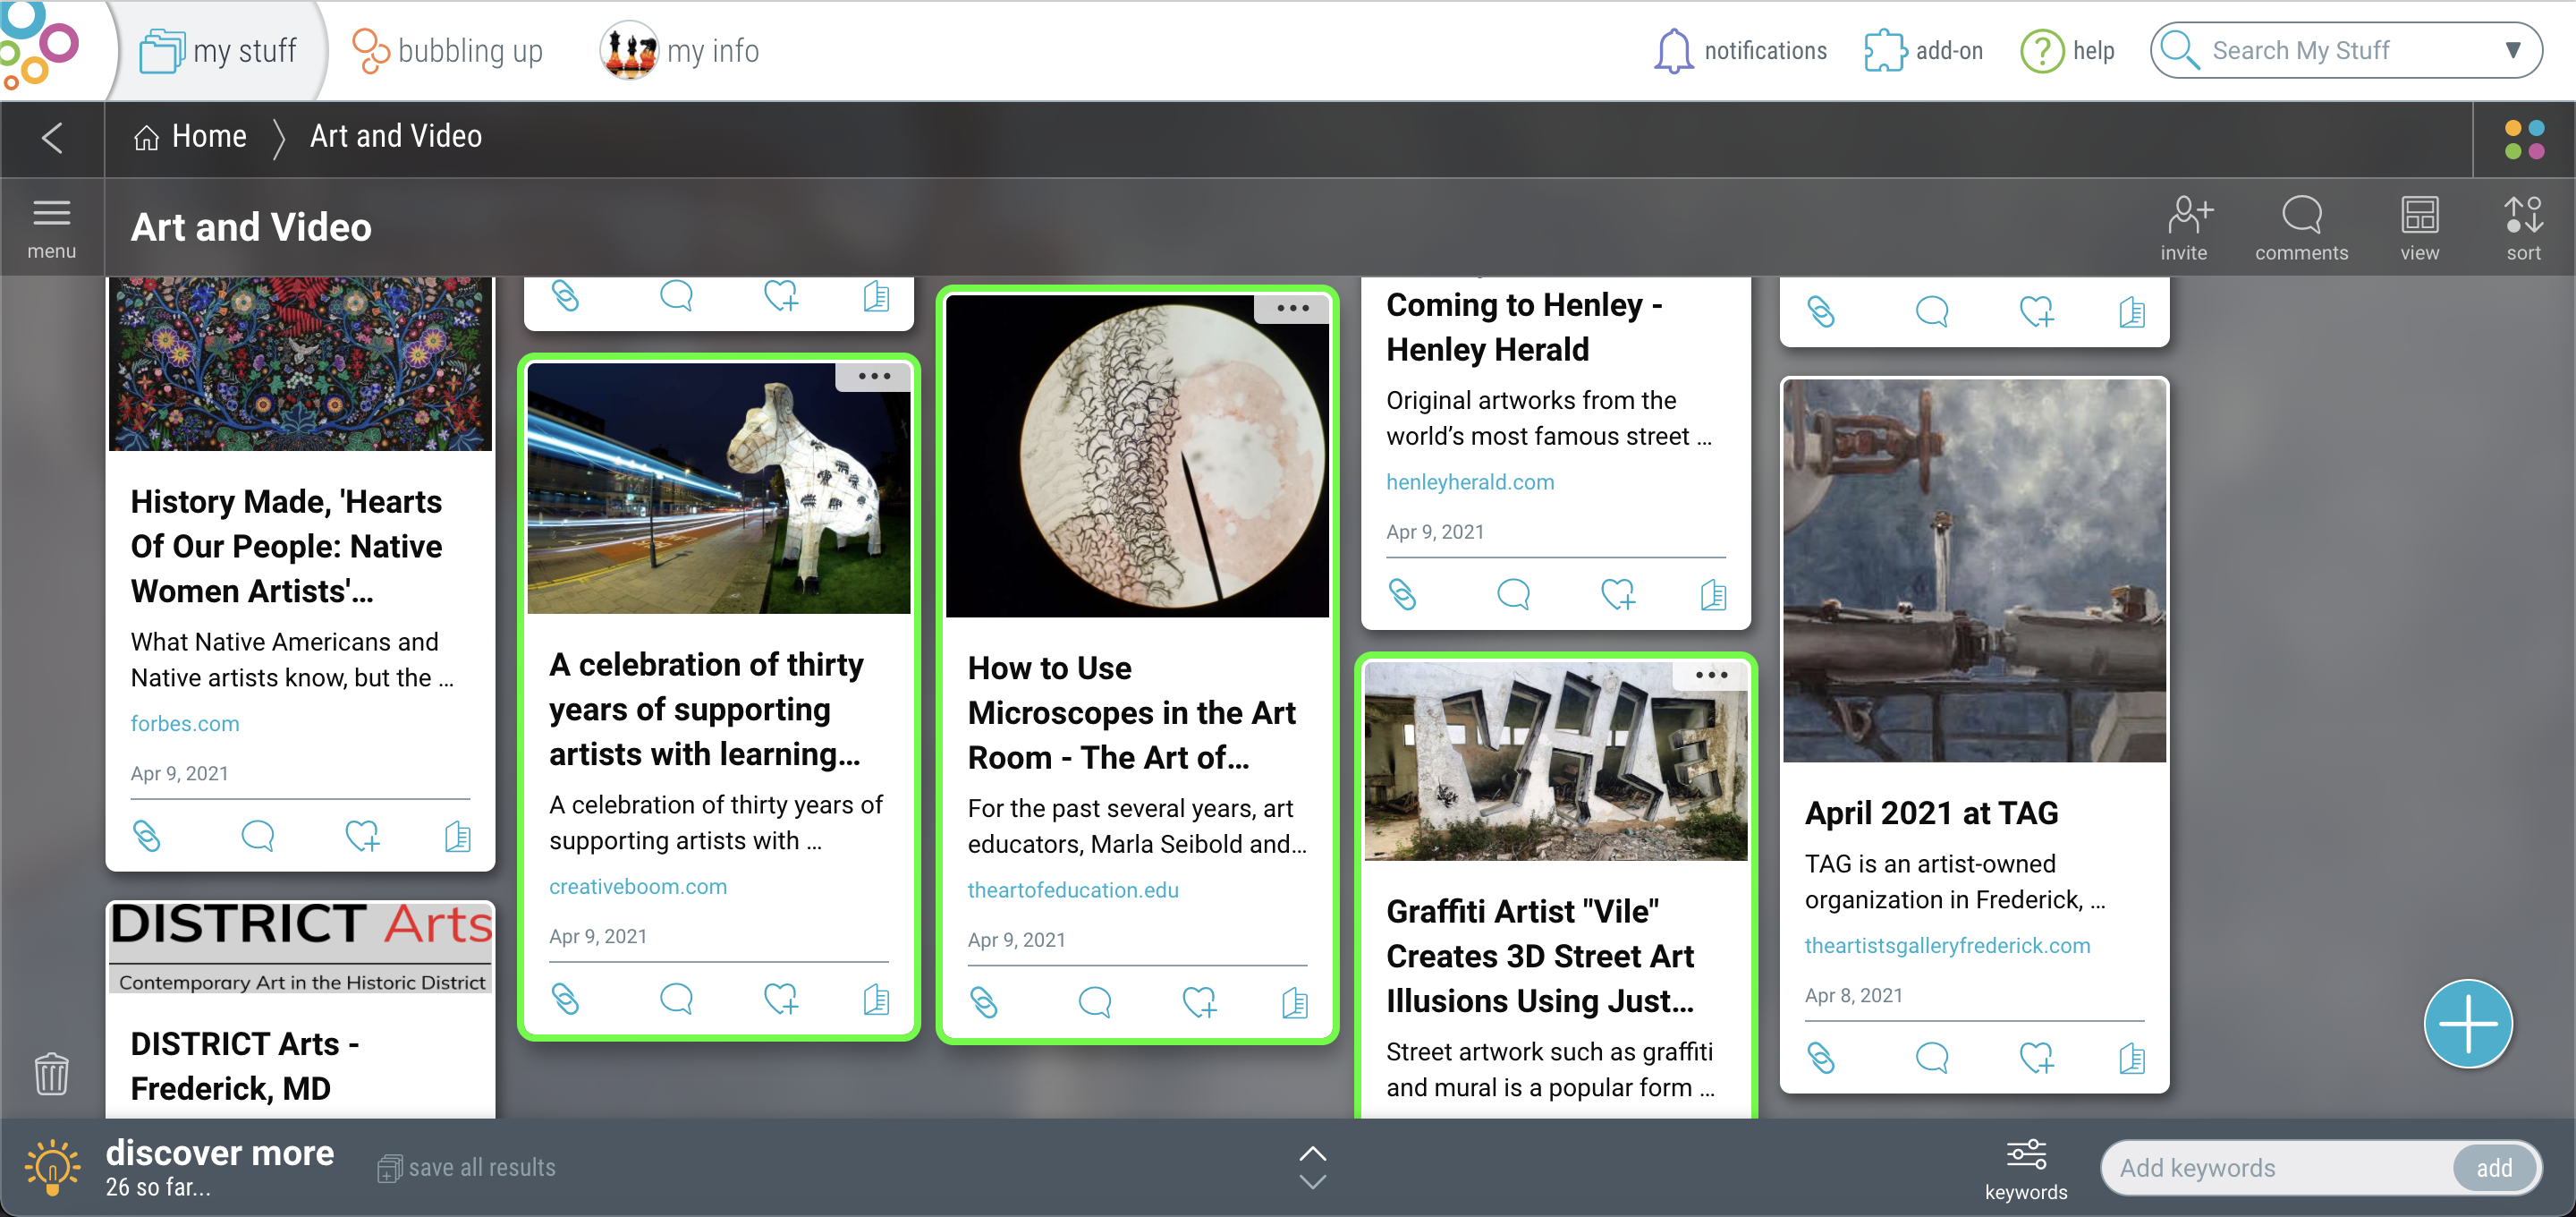Switch to the my stuff tab
The width and height of the screenshot is (2576, 1217).
218,50
